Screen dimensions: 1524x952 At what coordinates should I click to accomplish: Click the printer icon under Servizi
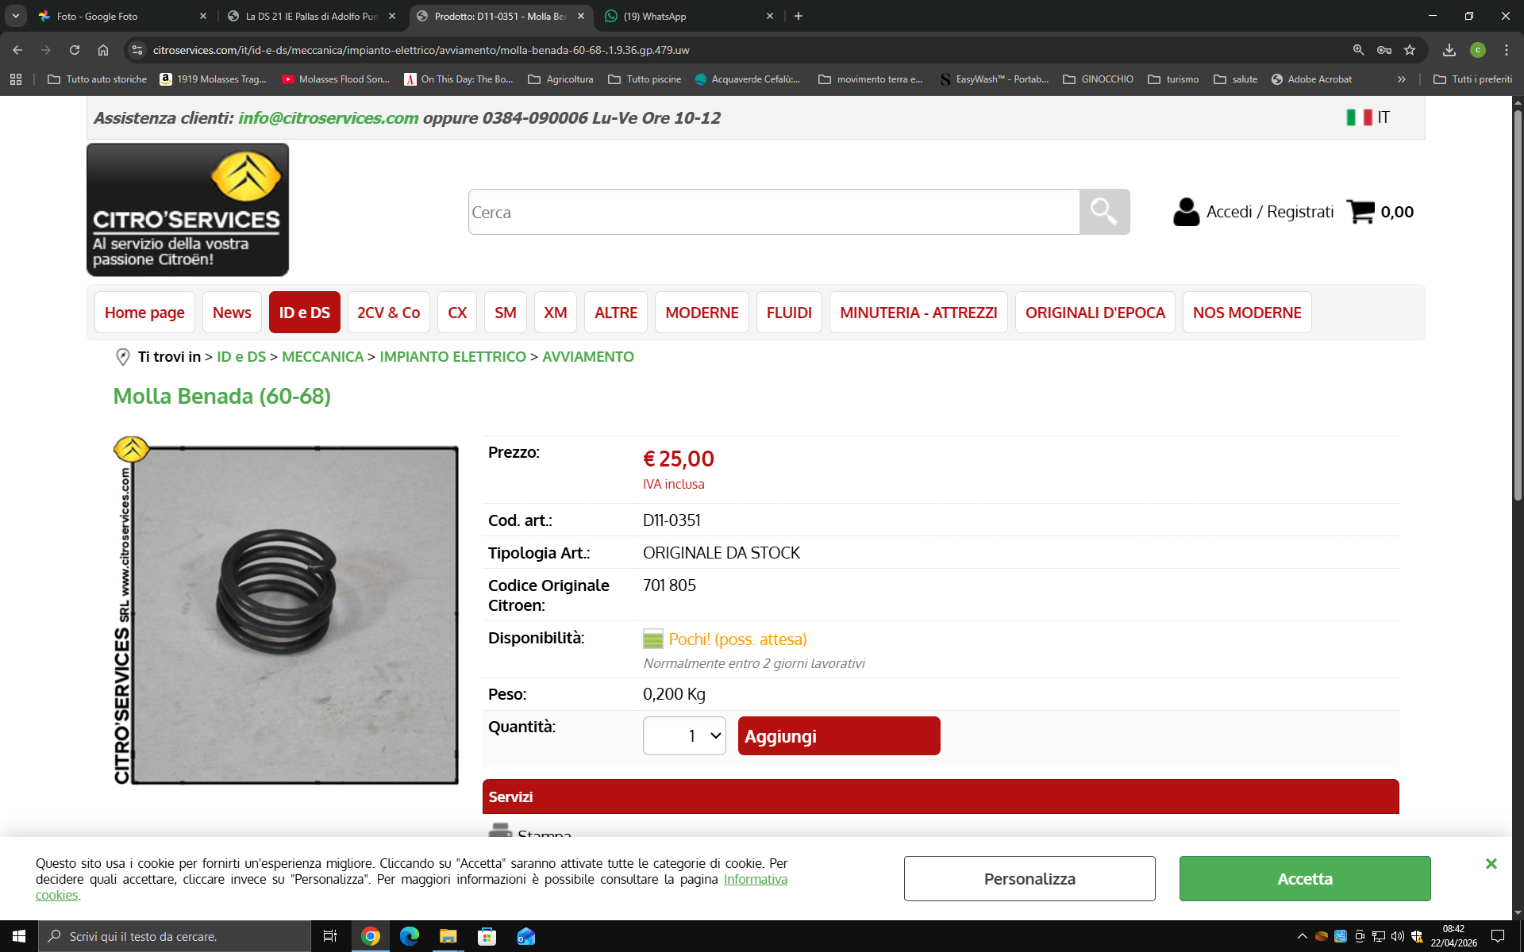coord(500,831)
